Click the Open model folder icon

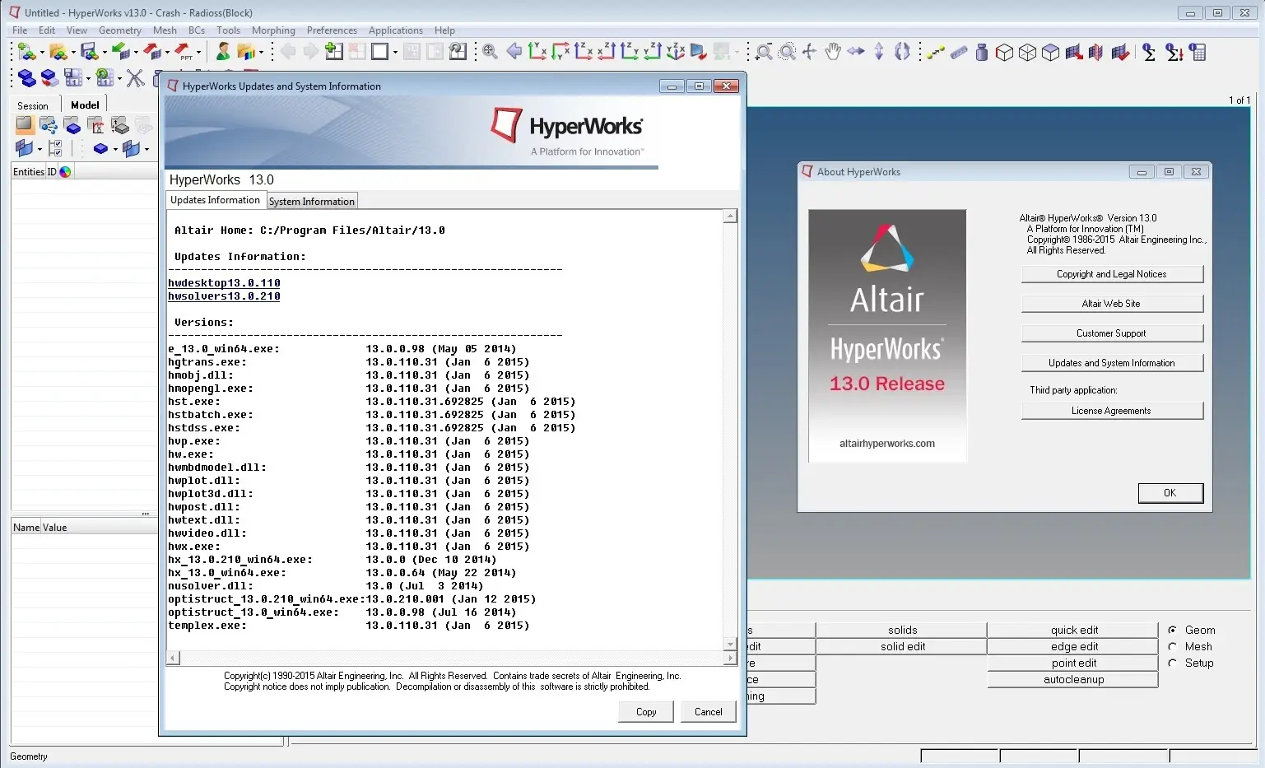(x=57, y=52)
